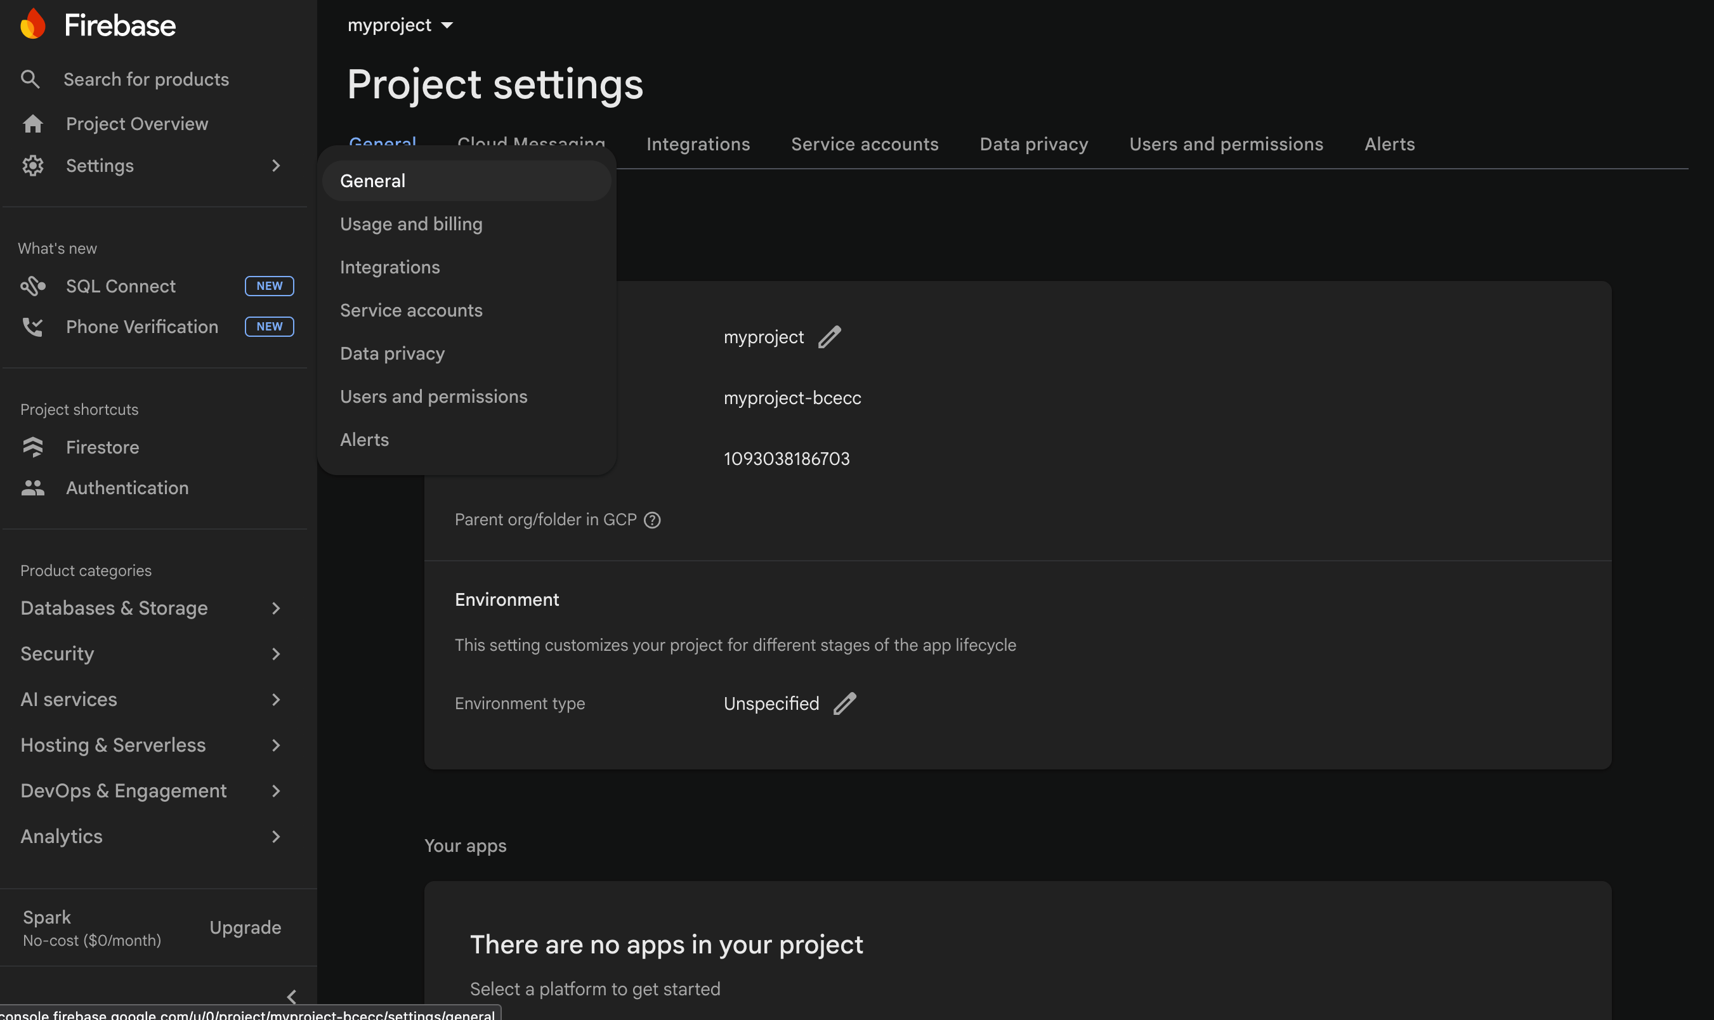Click the NEW badge next to SQL Connect
The height and width of the screenshot is (1020, 1714).
270,286
